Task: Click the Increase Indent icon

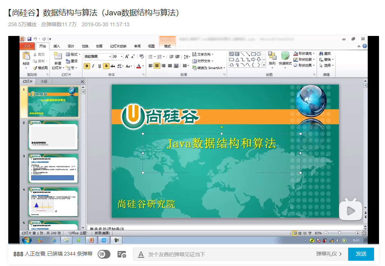Action: pyautogui.click(x=177, y=57)
